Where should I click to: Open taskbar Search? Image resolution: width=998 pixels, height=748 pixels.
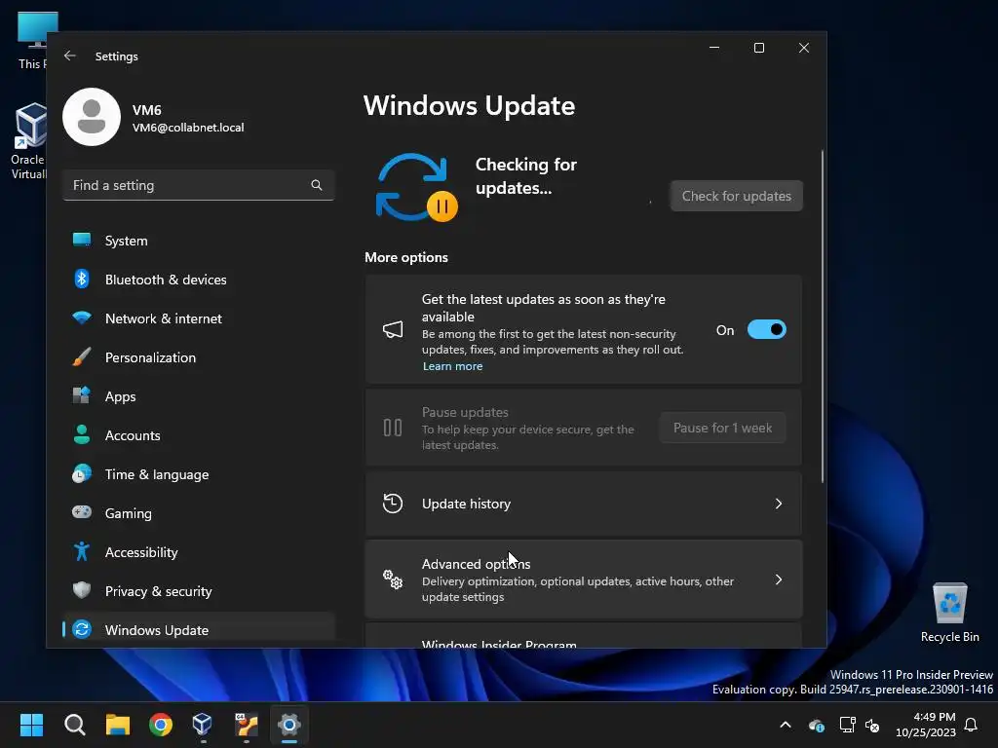click(x=74, y=725)
